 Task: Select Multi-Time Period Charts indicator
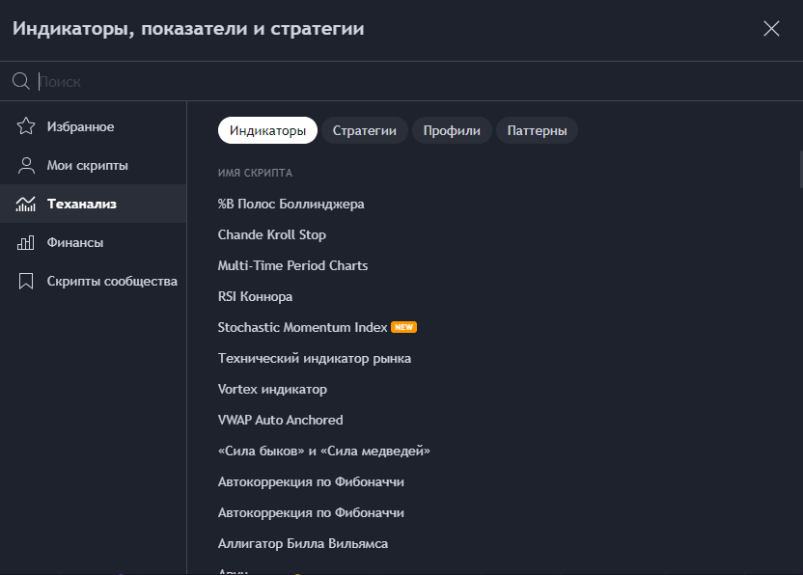(292, 265)
